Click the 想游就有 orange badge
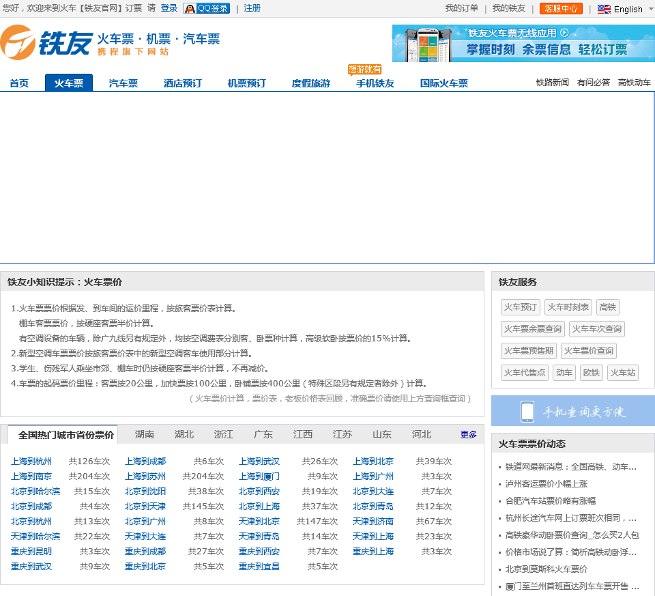 click(x=364, y=70)
